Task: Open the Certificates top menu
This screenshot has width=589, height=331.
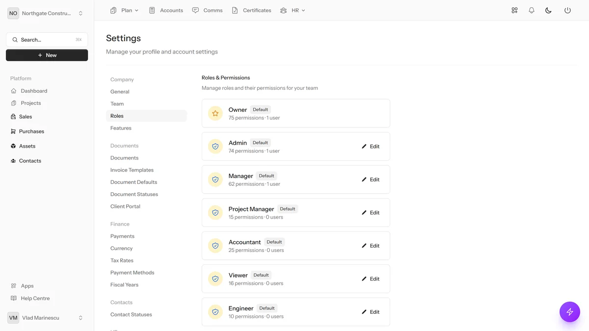Action: click(251, 10)
